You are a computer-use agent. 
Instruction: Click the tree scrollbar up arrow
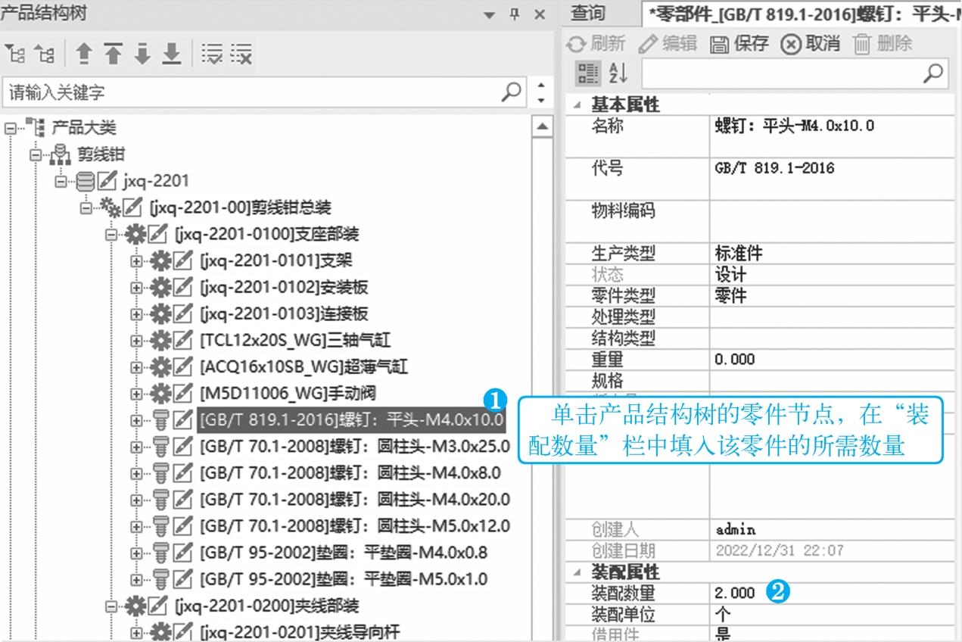click(x=543, y=126)
